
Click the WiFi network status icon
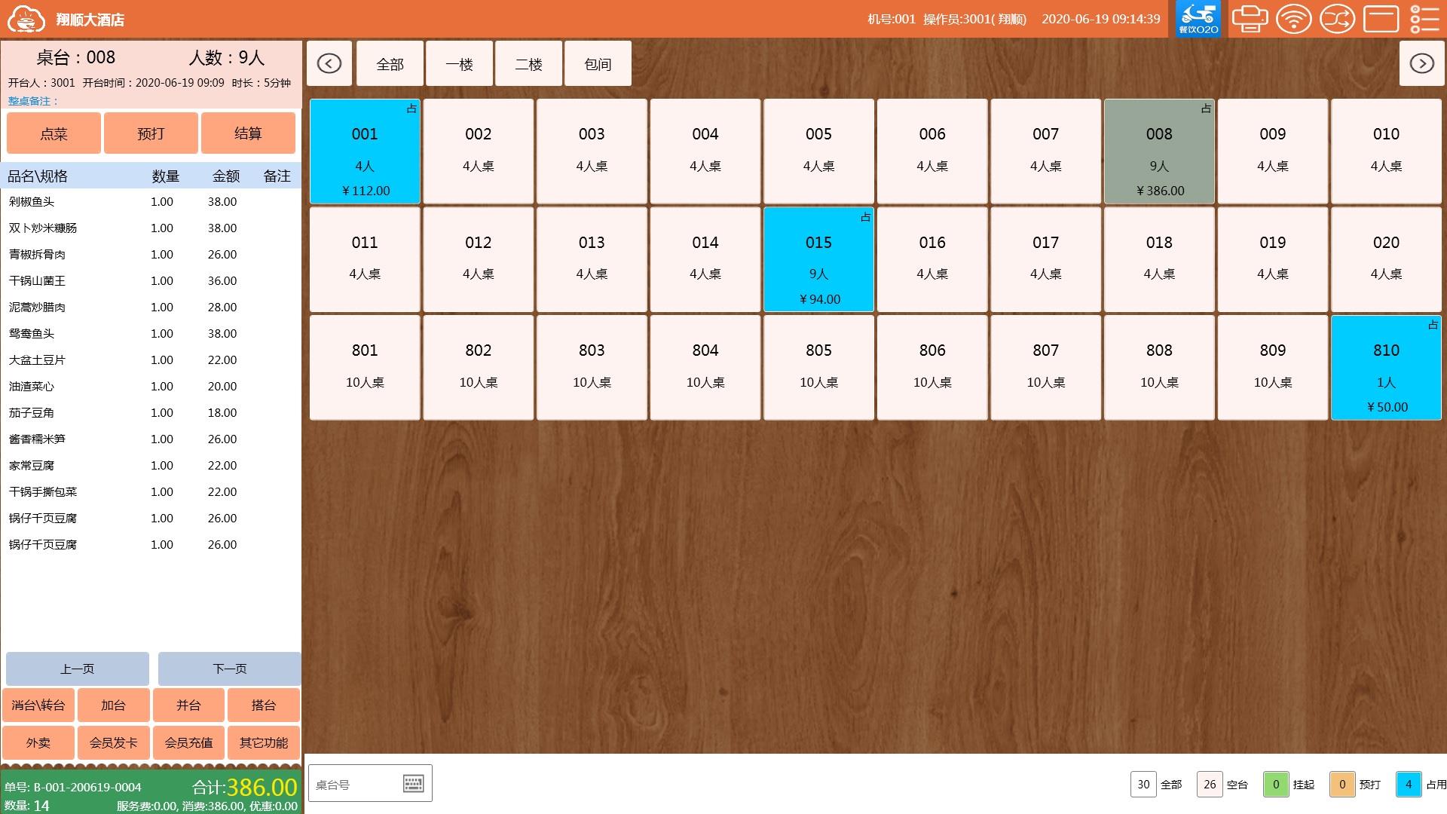[1293, 19]
